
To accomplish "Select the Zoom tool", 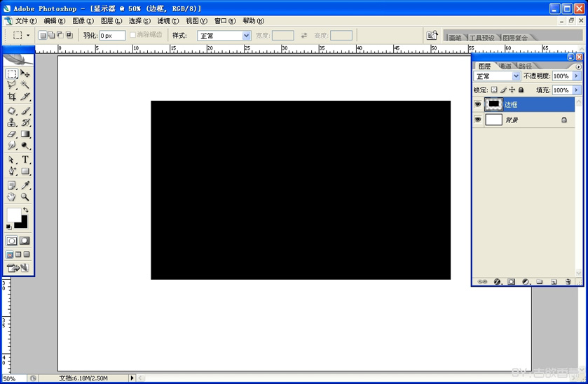I will coord(25,197).
